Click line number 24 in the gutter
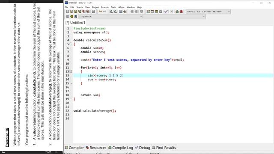 [68, 118]
